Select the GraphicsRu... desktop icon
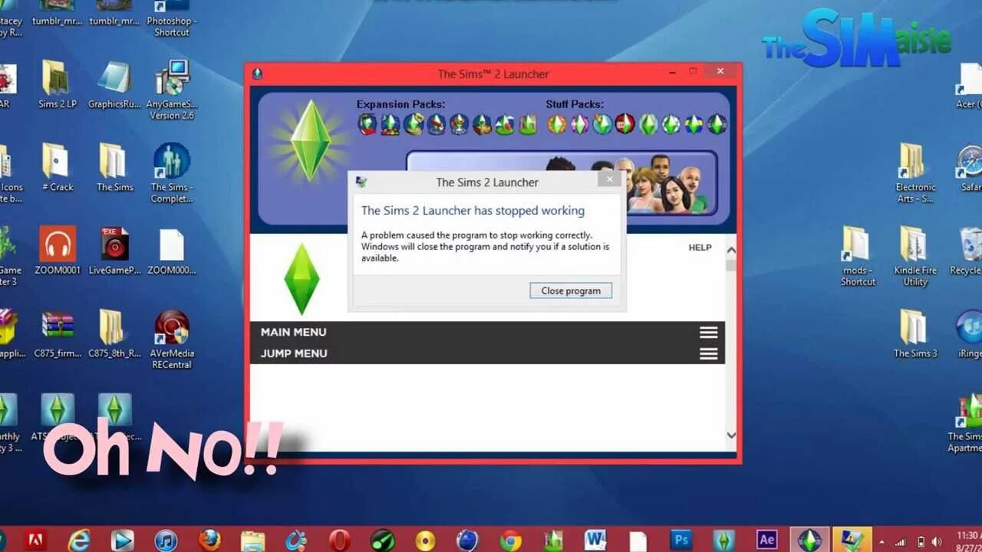The width and height of the screenshot is (982, 552). (114, 86)
